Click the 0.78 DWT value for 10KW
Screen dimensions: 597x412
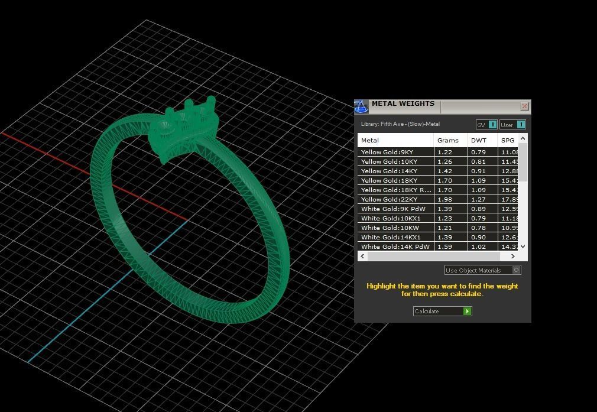[478, 228]
